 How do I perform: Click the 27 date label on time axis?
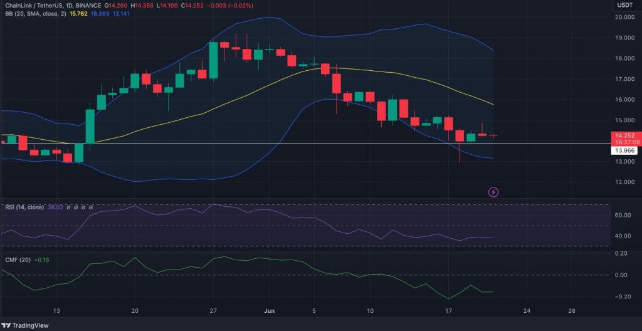(x=213, y=311)
